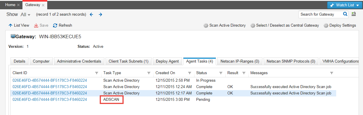
Task: Close the Home tab
Action: pyautogui.click(x=18, y=5)
